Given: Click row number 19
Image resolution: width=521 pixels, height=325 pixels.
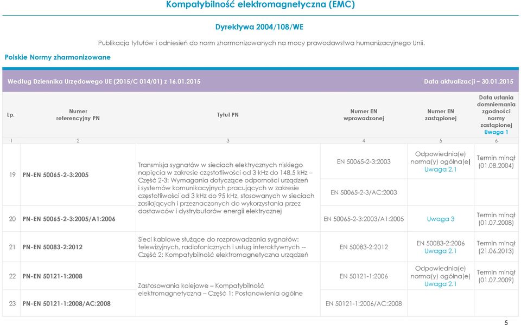Looking at the screenshot, I should 12,175.
